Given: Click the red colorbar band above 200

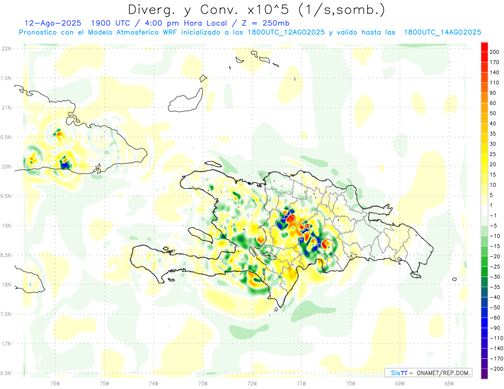Looking at the screenshot, I should (x=484, y=47).
